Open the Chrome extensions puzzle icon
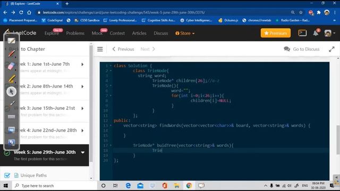This screenshot has height=191, width=340. click(x=319, y=13)
